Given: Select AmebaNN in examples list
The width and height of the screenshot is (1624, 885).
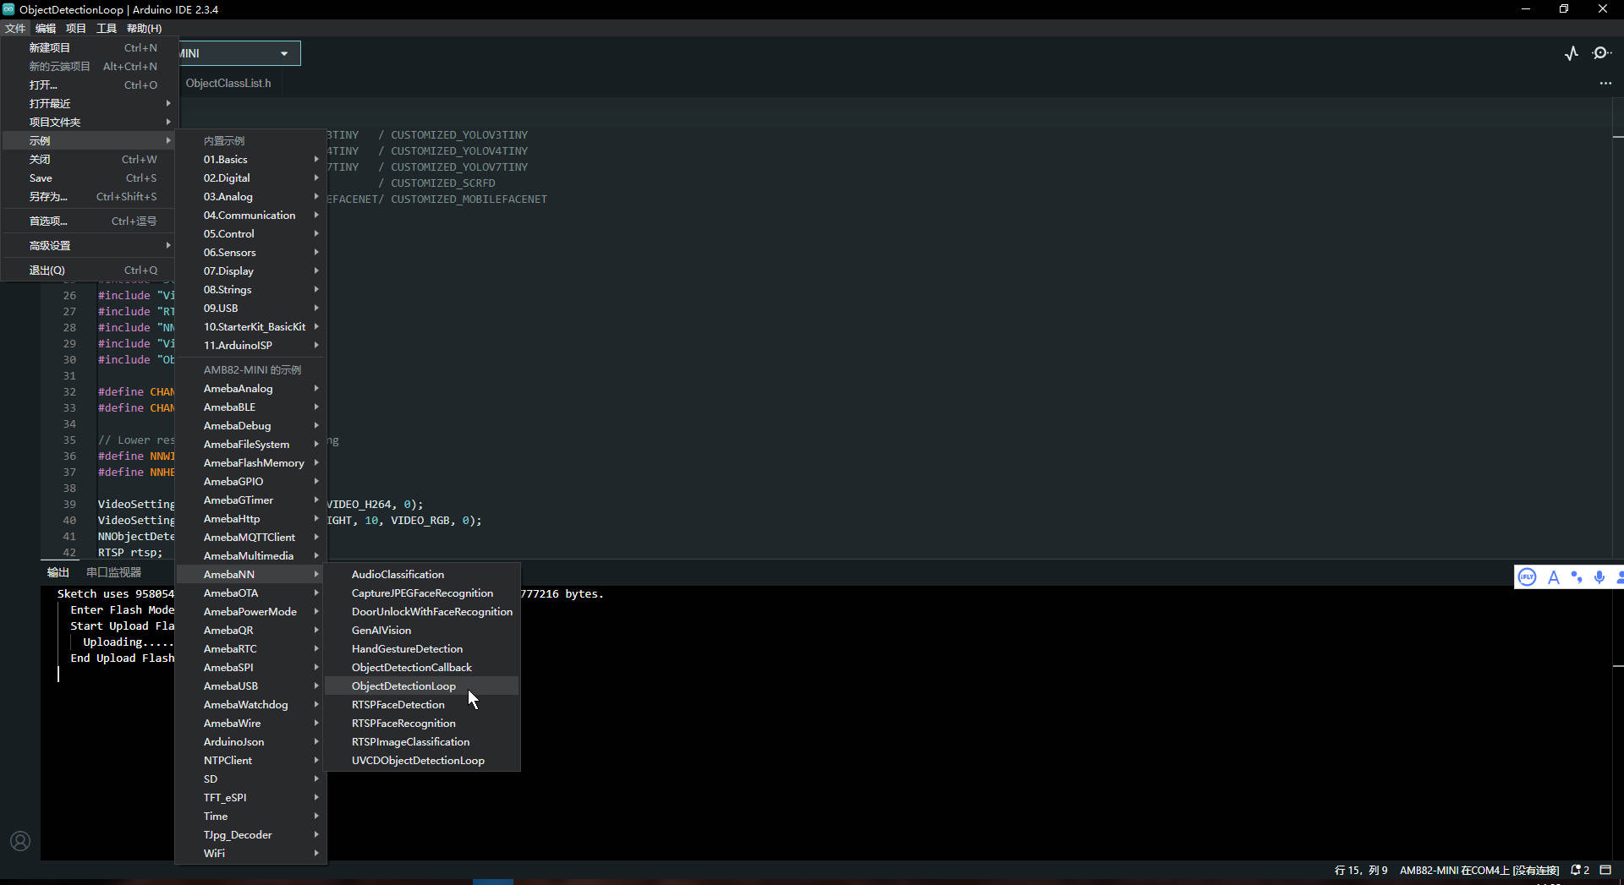Looking at the screenshot, I should (251, 574).
